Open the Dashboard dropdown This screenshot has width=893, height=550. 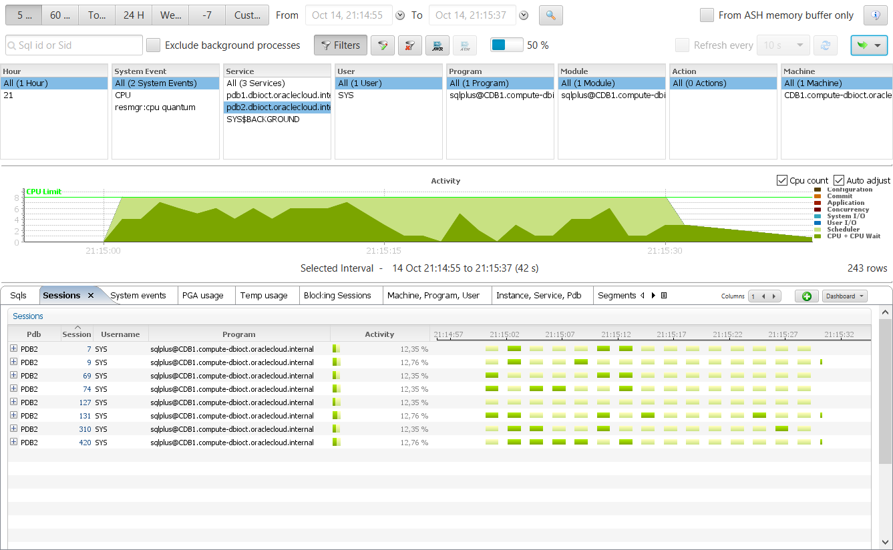[845, 296]
